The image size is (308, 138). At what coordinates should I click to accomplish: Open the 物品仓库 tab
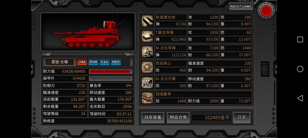pyautogui.click(x=178, y=118)
